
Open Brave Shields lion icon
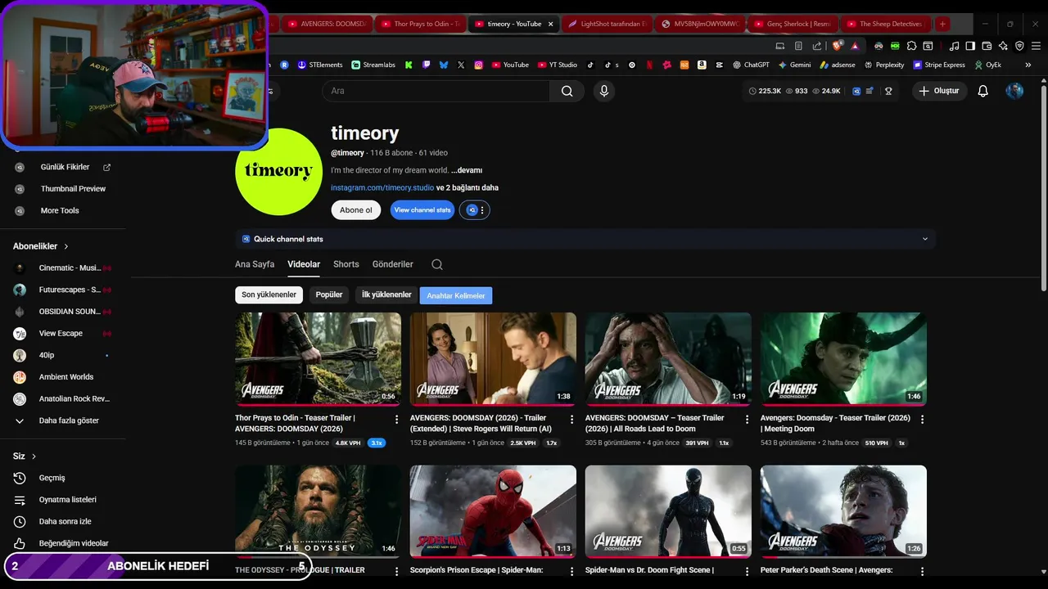tap(838, 46)
